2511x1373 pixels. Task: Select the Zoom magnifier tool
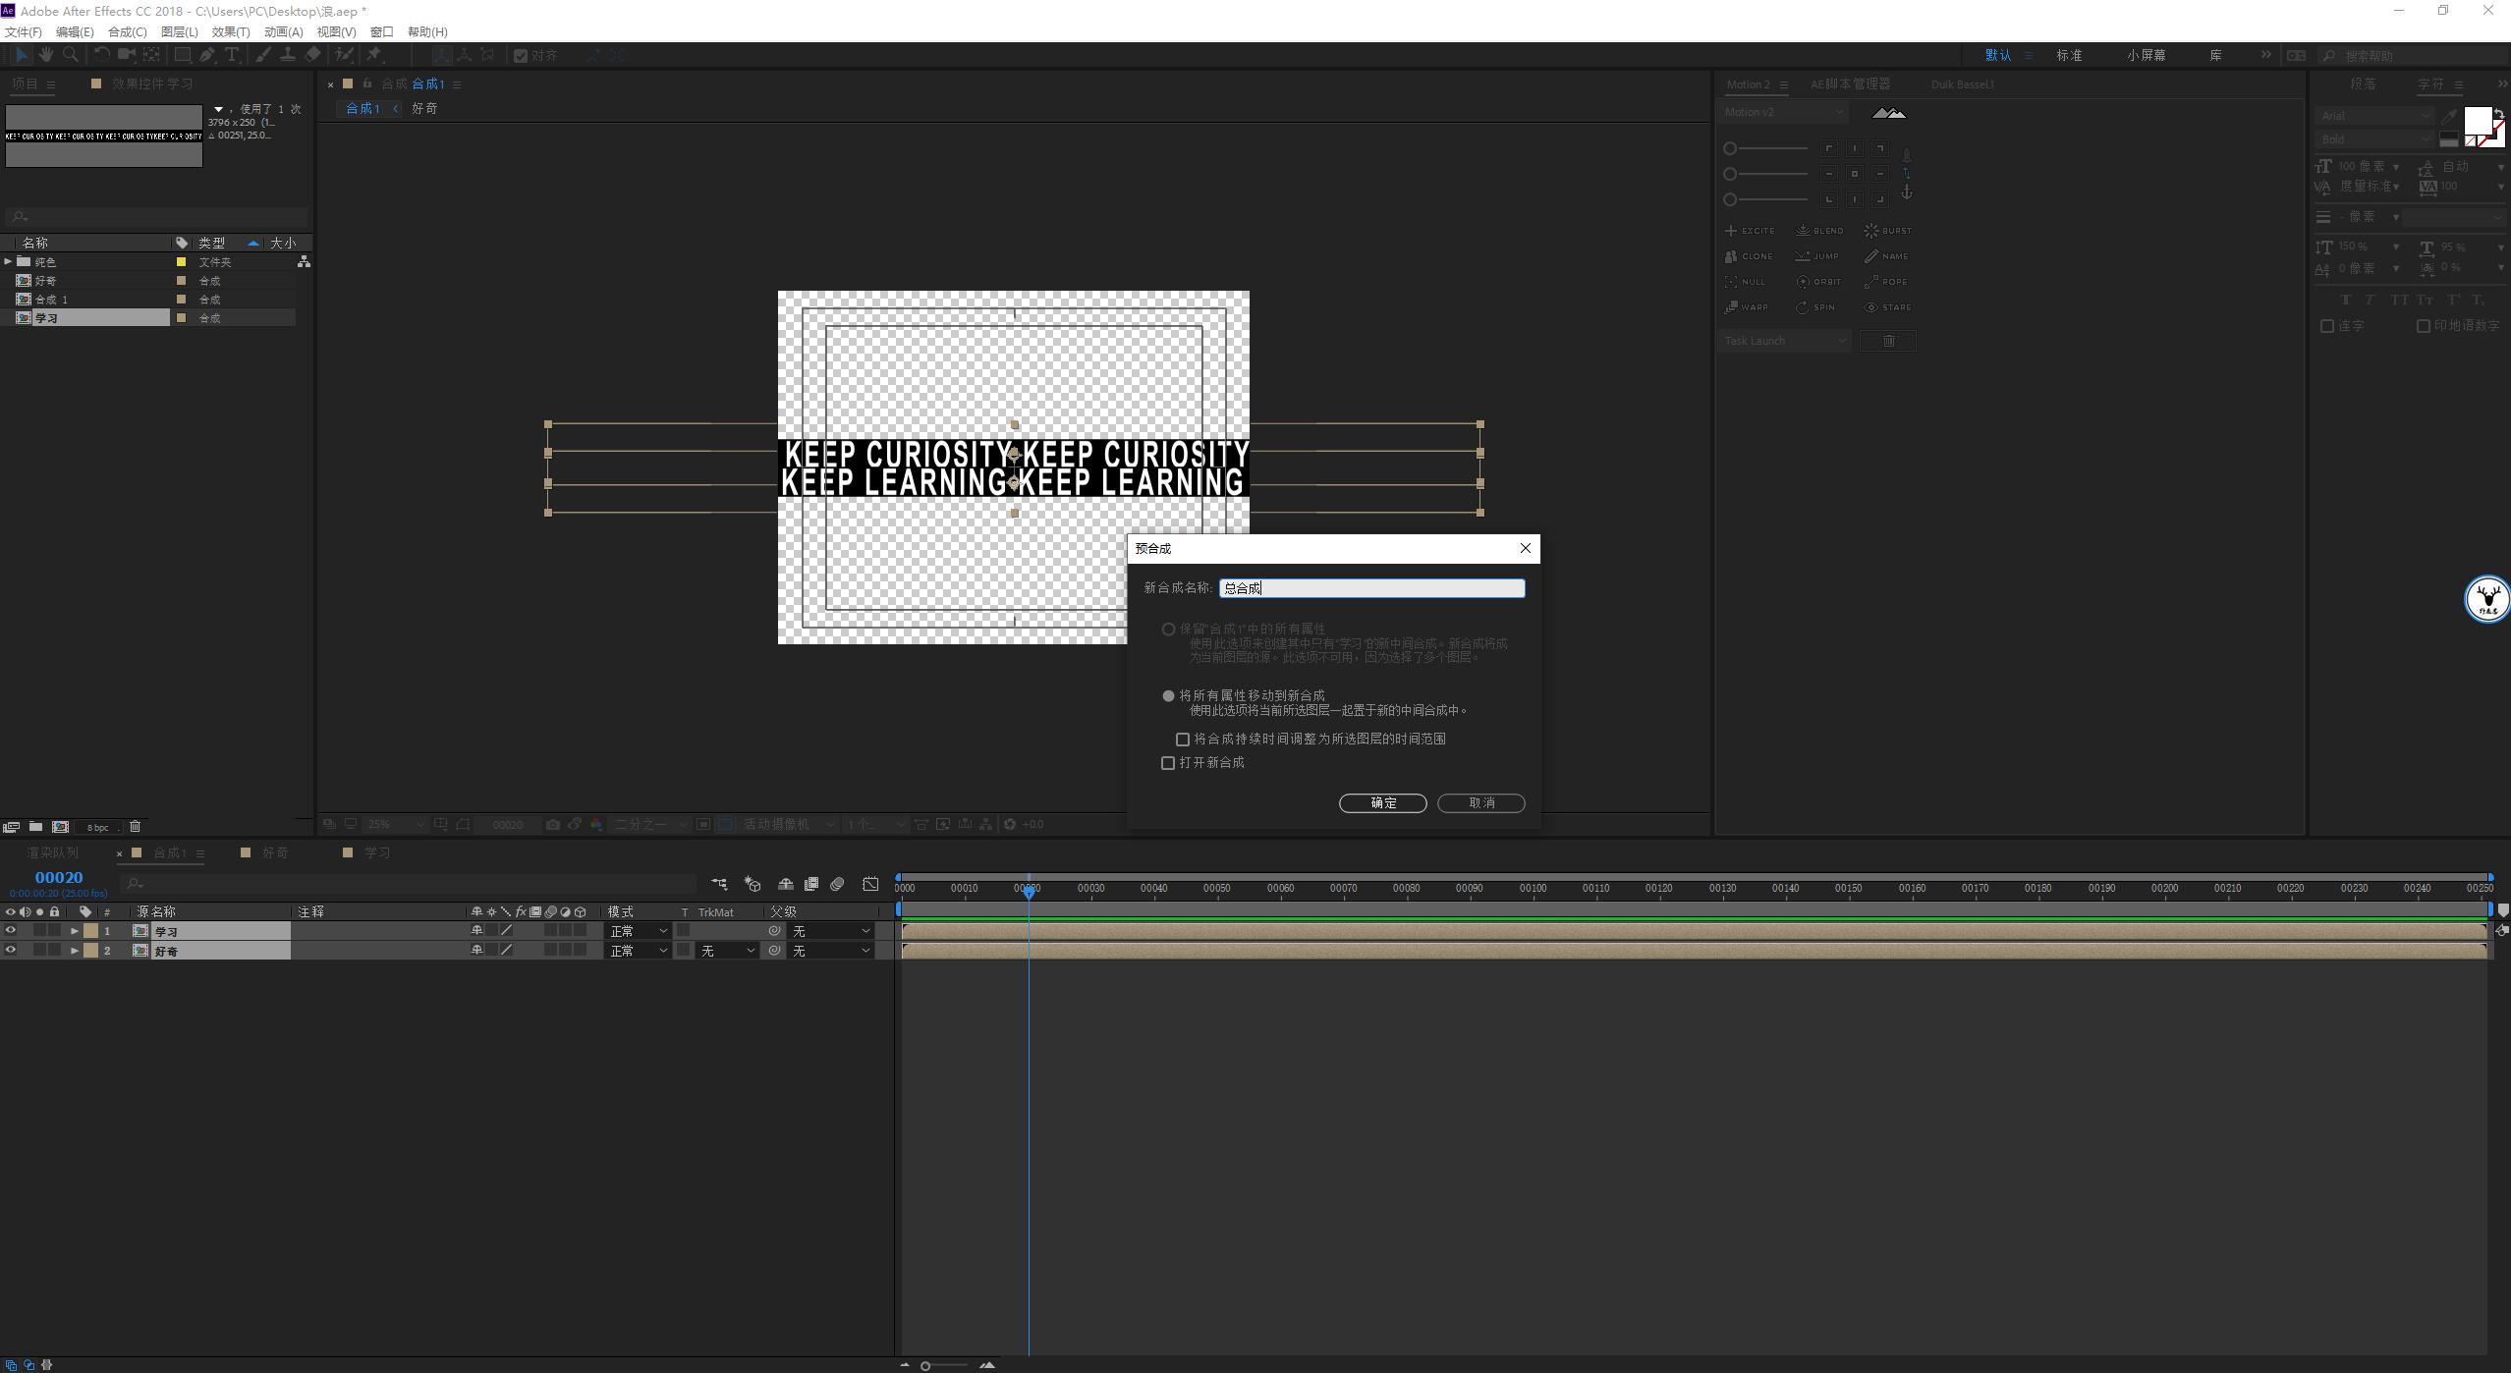(70, 55)
